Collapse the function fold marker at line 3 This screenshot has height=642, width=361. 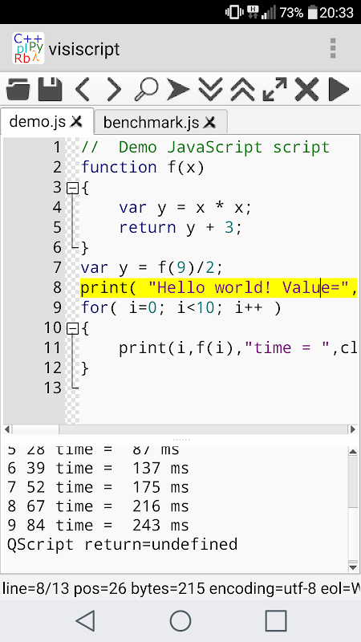[72, 188]
